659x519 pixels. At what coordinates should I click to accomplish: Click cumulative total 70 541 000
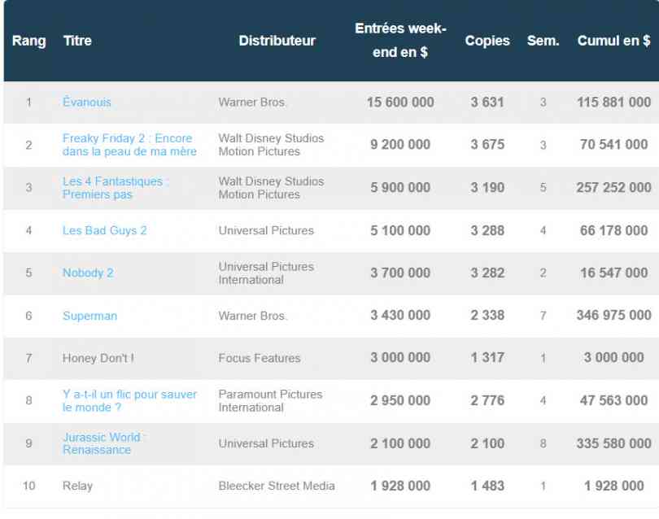click(x=613, y=145)
